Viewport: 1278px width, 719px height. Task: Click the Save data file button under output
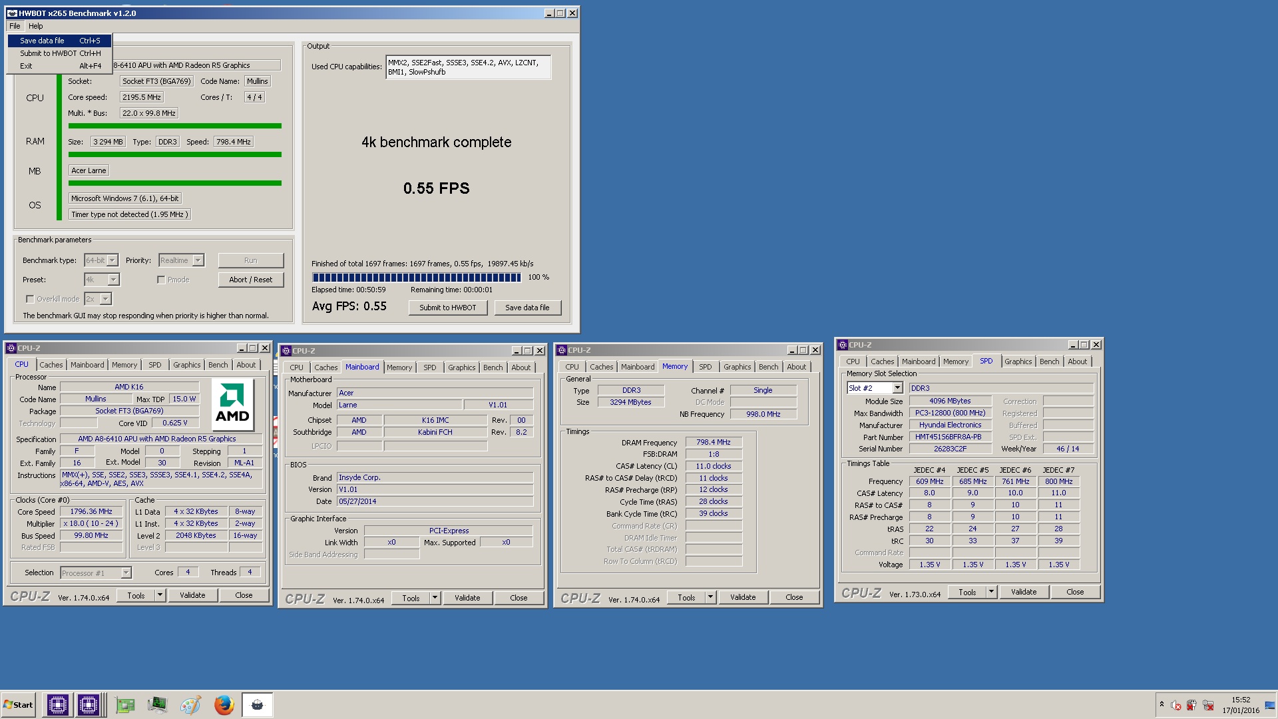(527, 308)
